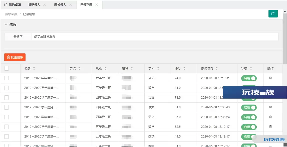Disable the 启用 switch for the 74.0 row
Viewport: 287px width, 147px height.
(x=249, y=78)
